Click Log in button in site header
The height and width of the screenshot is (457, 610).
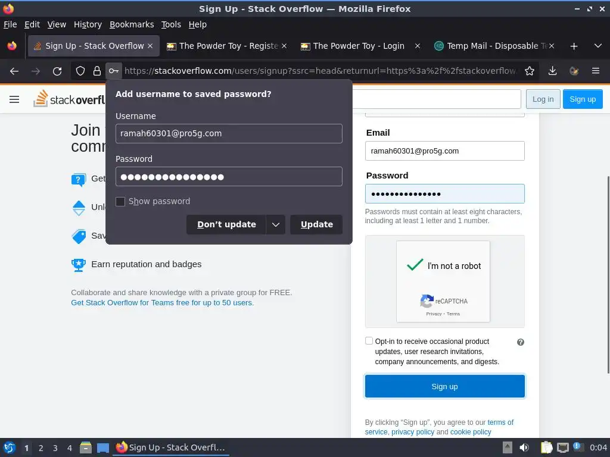(543, 99)
